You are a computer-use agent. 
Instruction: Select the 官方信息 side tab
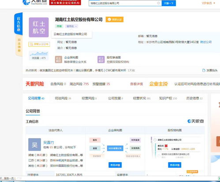pos(19,24)
